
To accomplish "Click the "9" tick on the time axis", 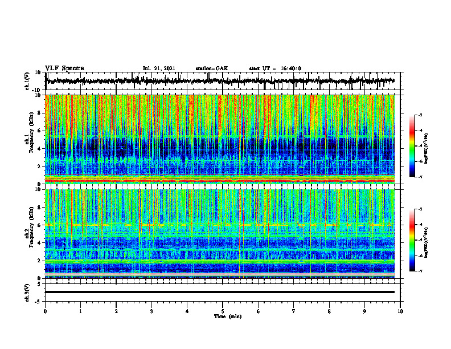I will tap(364, 311).
